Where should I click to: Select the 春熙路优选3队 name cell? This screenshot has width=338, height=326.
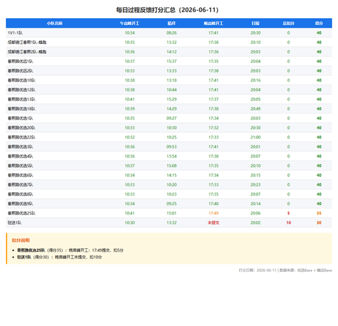(x=20, y=147)
